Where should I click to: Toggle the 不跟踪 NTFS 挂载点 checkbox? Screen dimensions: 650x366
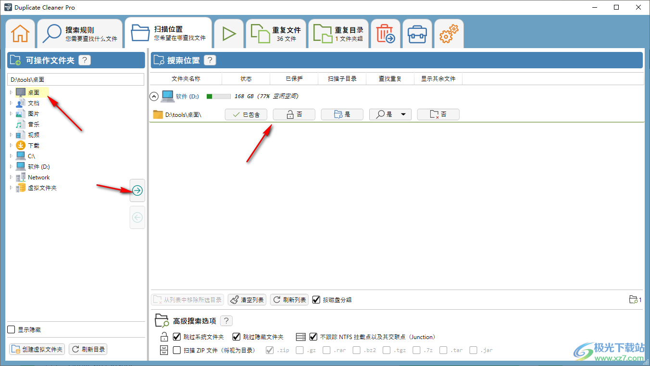coord(313,337)
